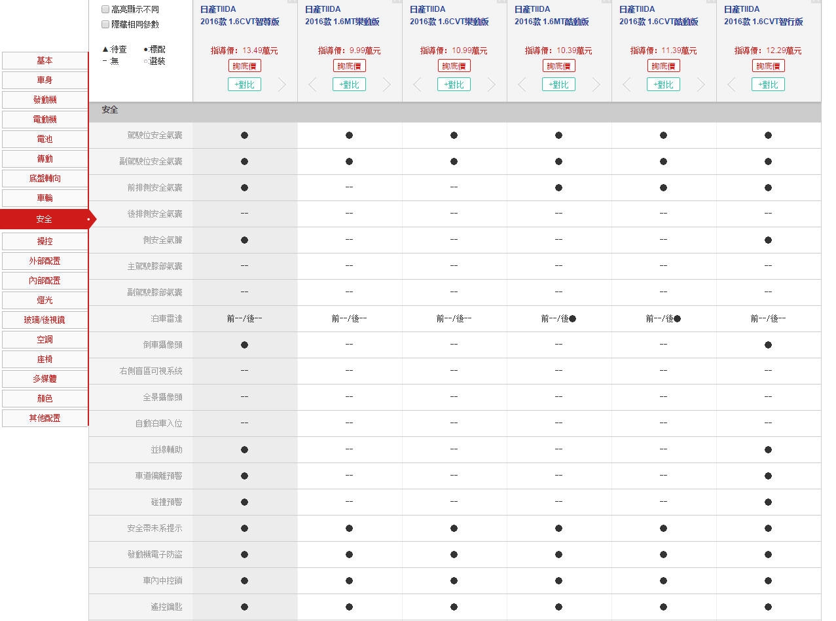The height and width of the screenshot is (621, 836).
Task: Open 操控 section
Action: (45, 241)
